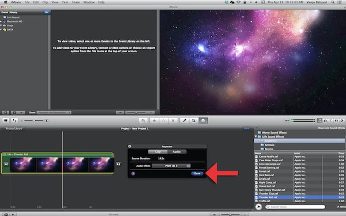Open the Show filter dropdown
This screenshot has height=216, width=346.
[x=54, y=112]
